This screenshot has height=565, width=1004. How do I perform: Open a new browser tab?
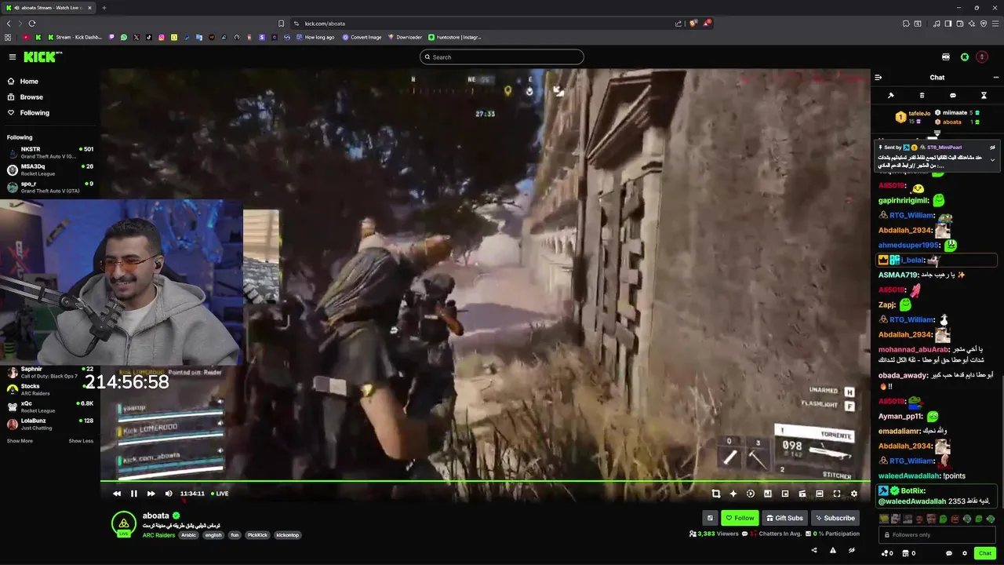pyautogui.click(x=104, y=8)
